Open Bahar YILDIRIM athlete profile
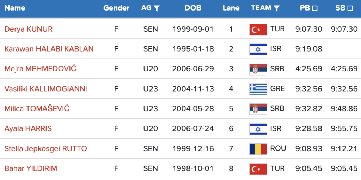This screenshot has width=361, height=180. click(31, 169)
